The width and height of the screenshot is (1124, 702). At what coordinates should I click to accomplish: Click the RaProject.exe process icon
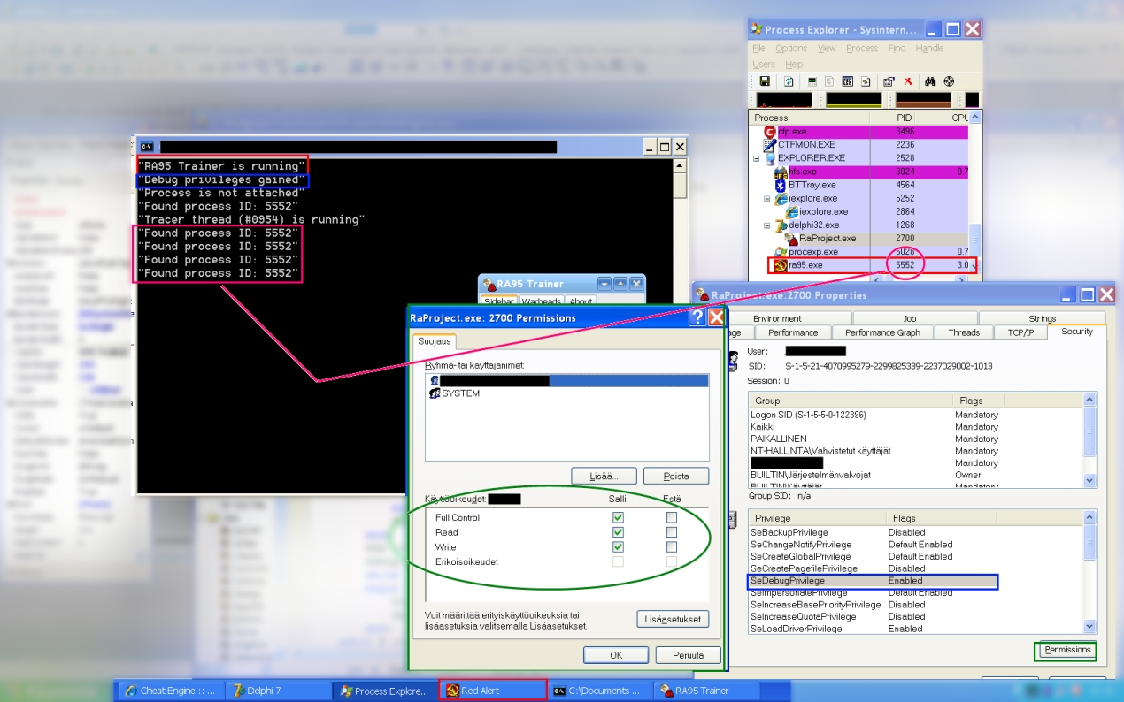click(x=791, y=238)
